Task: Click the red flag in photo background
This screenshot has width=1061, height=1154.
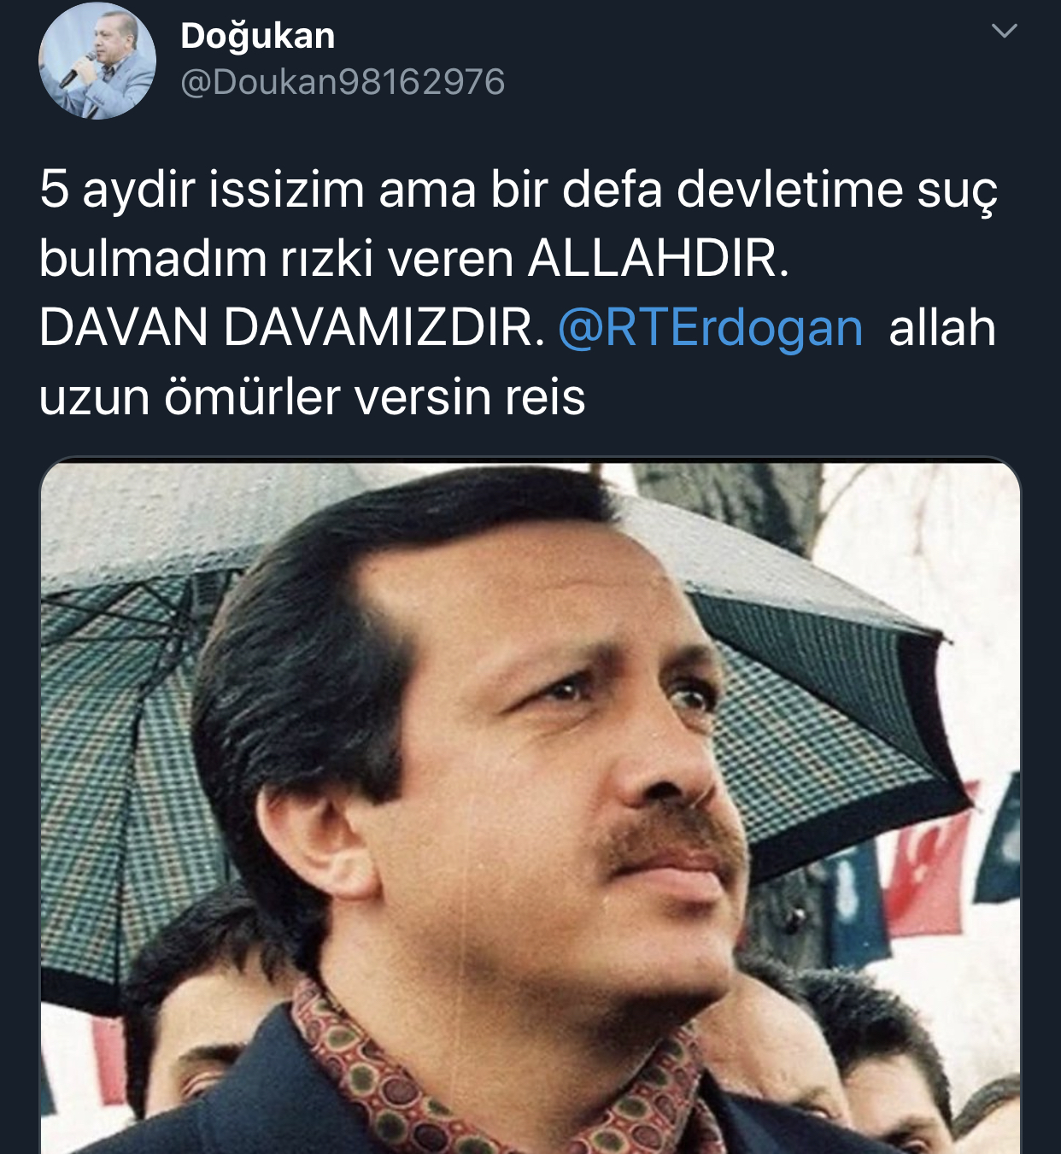Action: click(931, 871)
